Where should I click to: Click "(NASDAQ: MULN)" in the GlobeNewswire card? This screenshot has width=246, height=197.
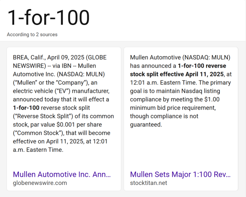[81, 74]
